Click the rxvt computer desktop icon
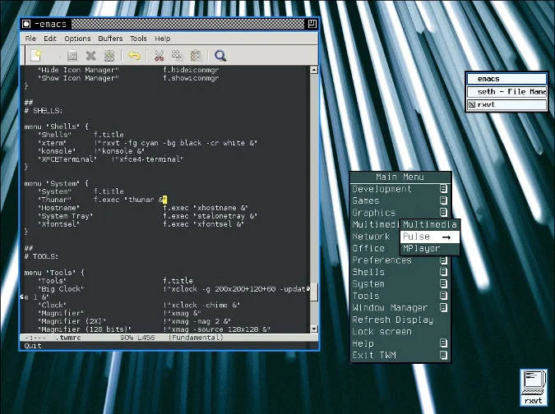The image size is (555, 414). coord(534,387)
